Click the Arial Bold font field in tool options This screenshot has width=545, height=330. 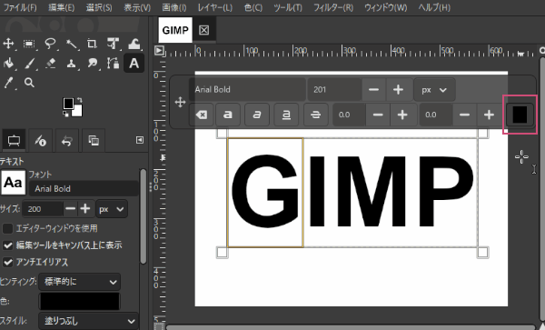tap(84, 189)
